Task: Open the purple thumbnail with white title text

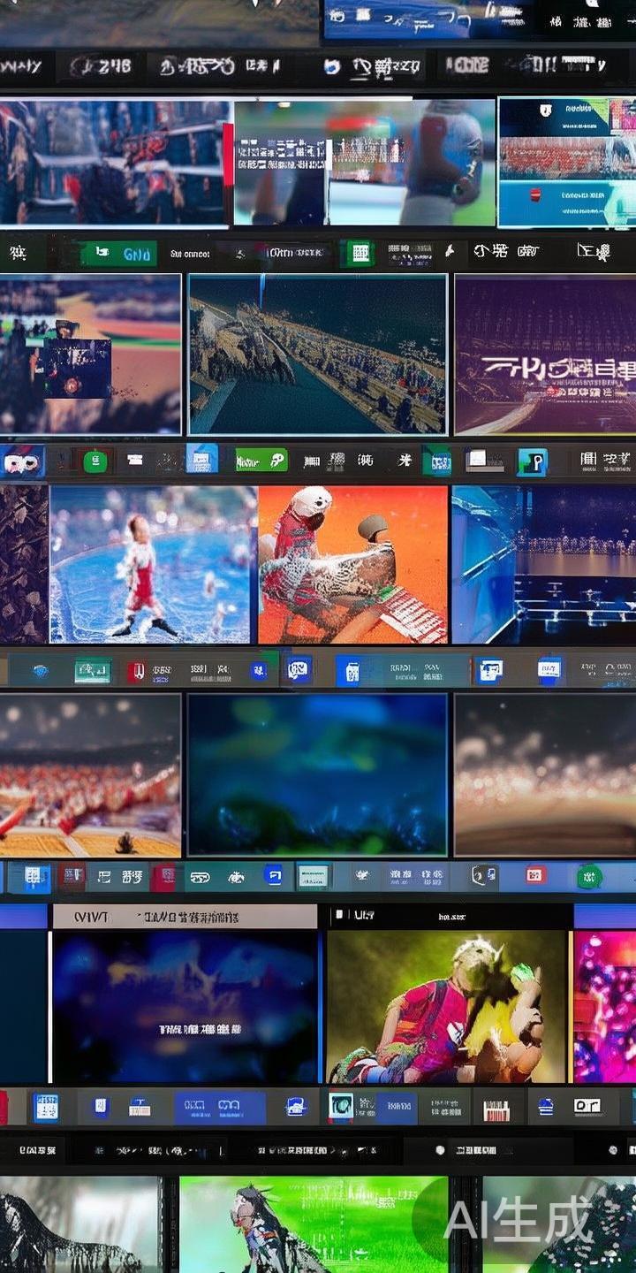Action: 544,354
